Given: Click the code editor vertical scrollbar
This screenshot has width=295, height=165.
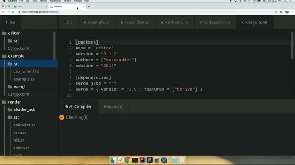Looking at the screenshot, I should tap(292, 45).
